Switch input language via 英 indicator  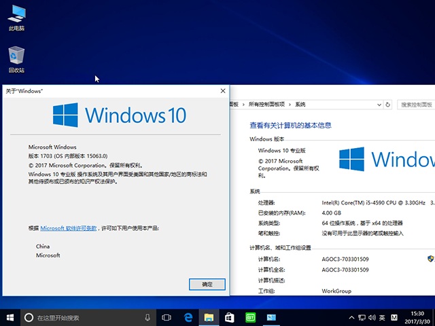coord(383,318)
